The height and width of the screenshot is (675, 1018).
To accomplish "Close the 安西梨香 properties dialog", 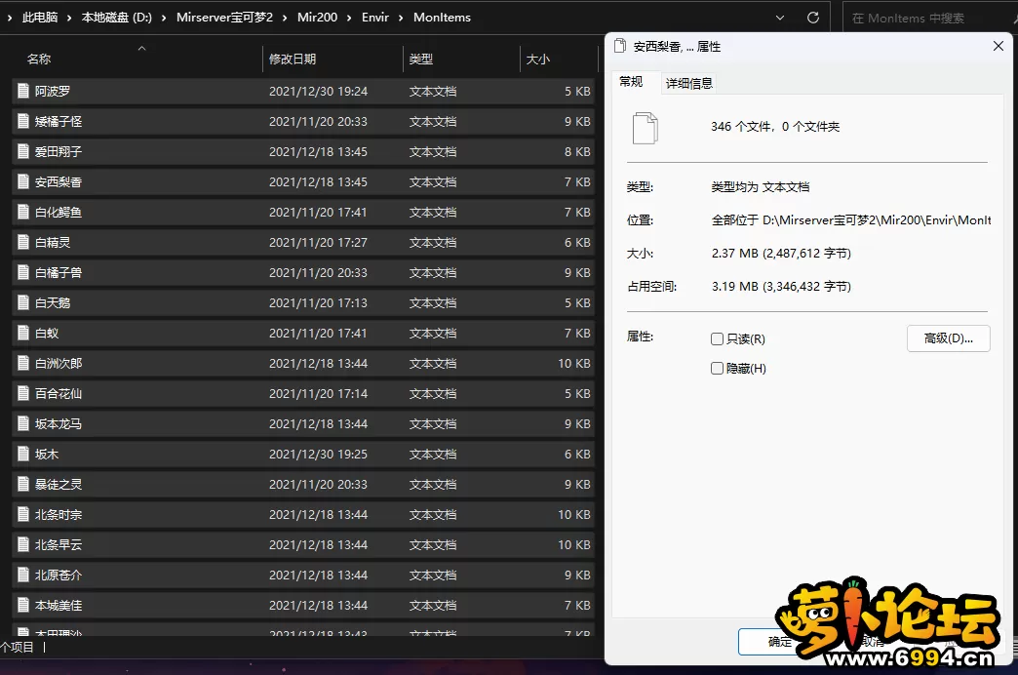I will point(998,46).
